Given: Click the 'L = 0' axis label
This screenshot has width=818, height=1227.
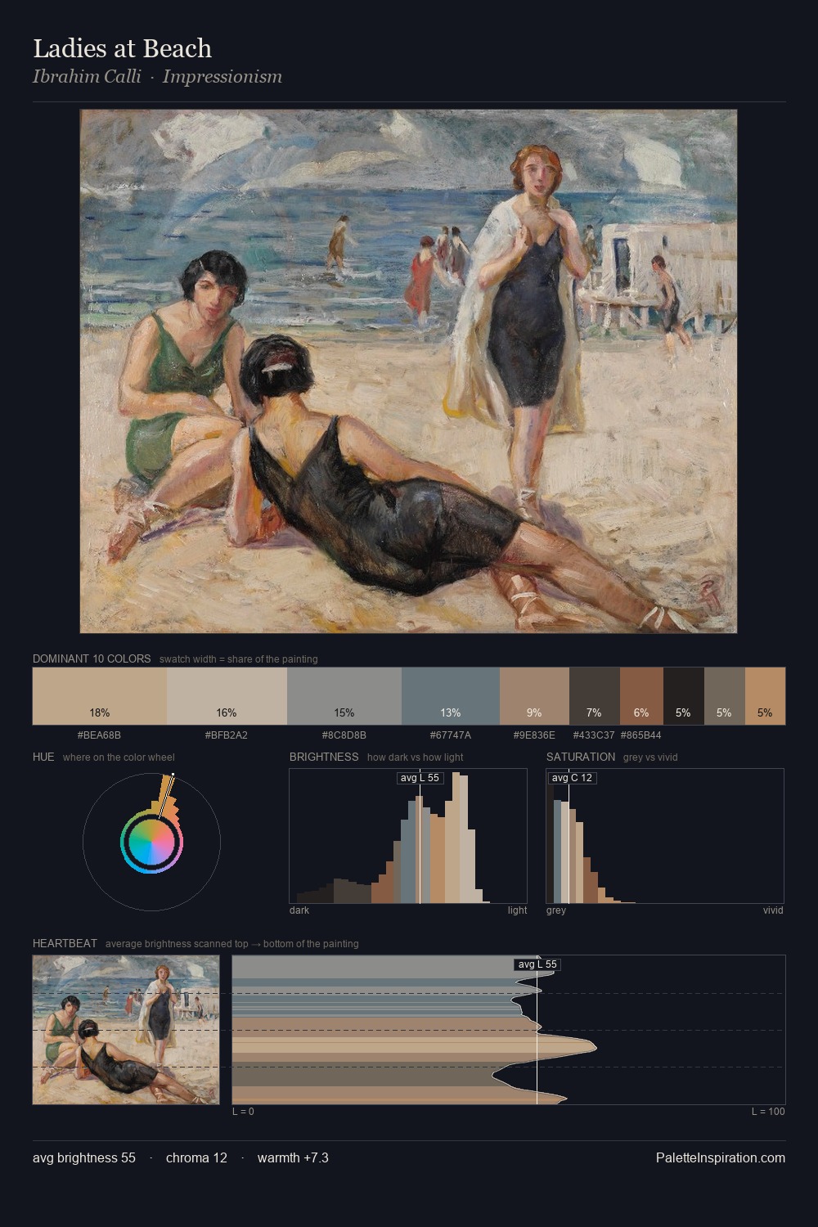Looking at the screenshot, I should [243, 1112].
